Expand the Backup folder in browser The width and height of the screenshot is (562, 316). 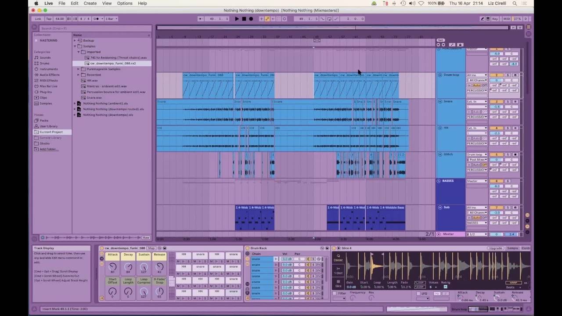point(75,40)
